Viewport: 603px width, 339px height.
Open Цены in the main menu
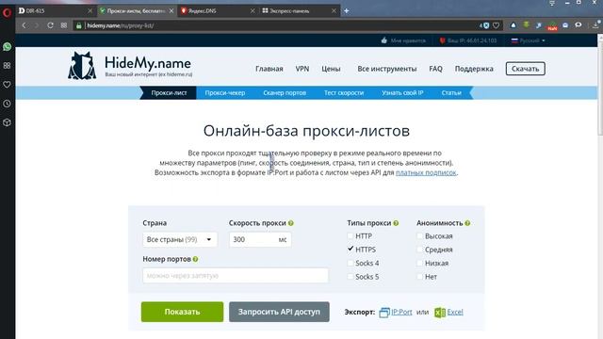[x=331, y=69]
